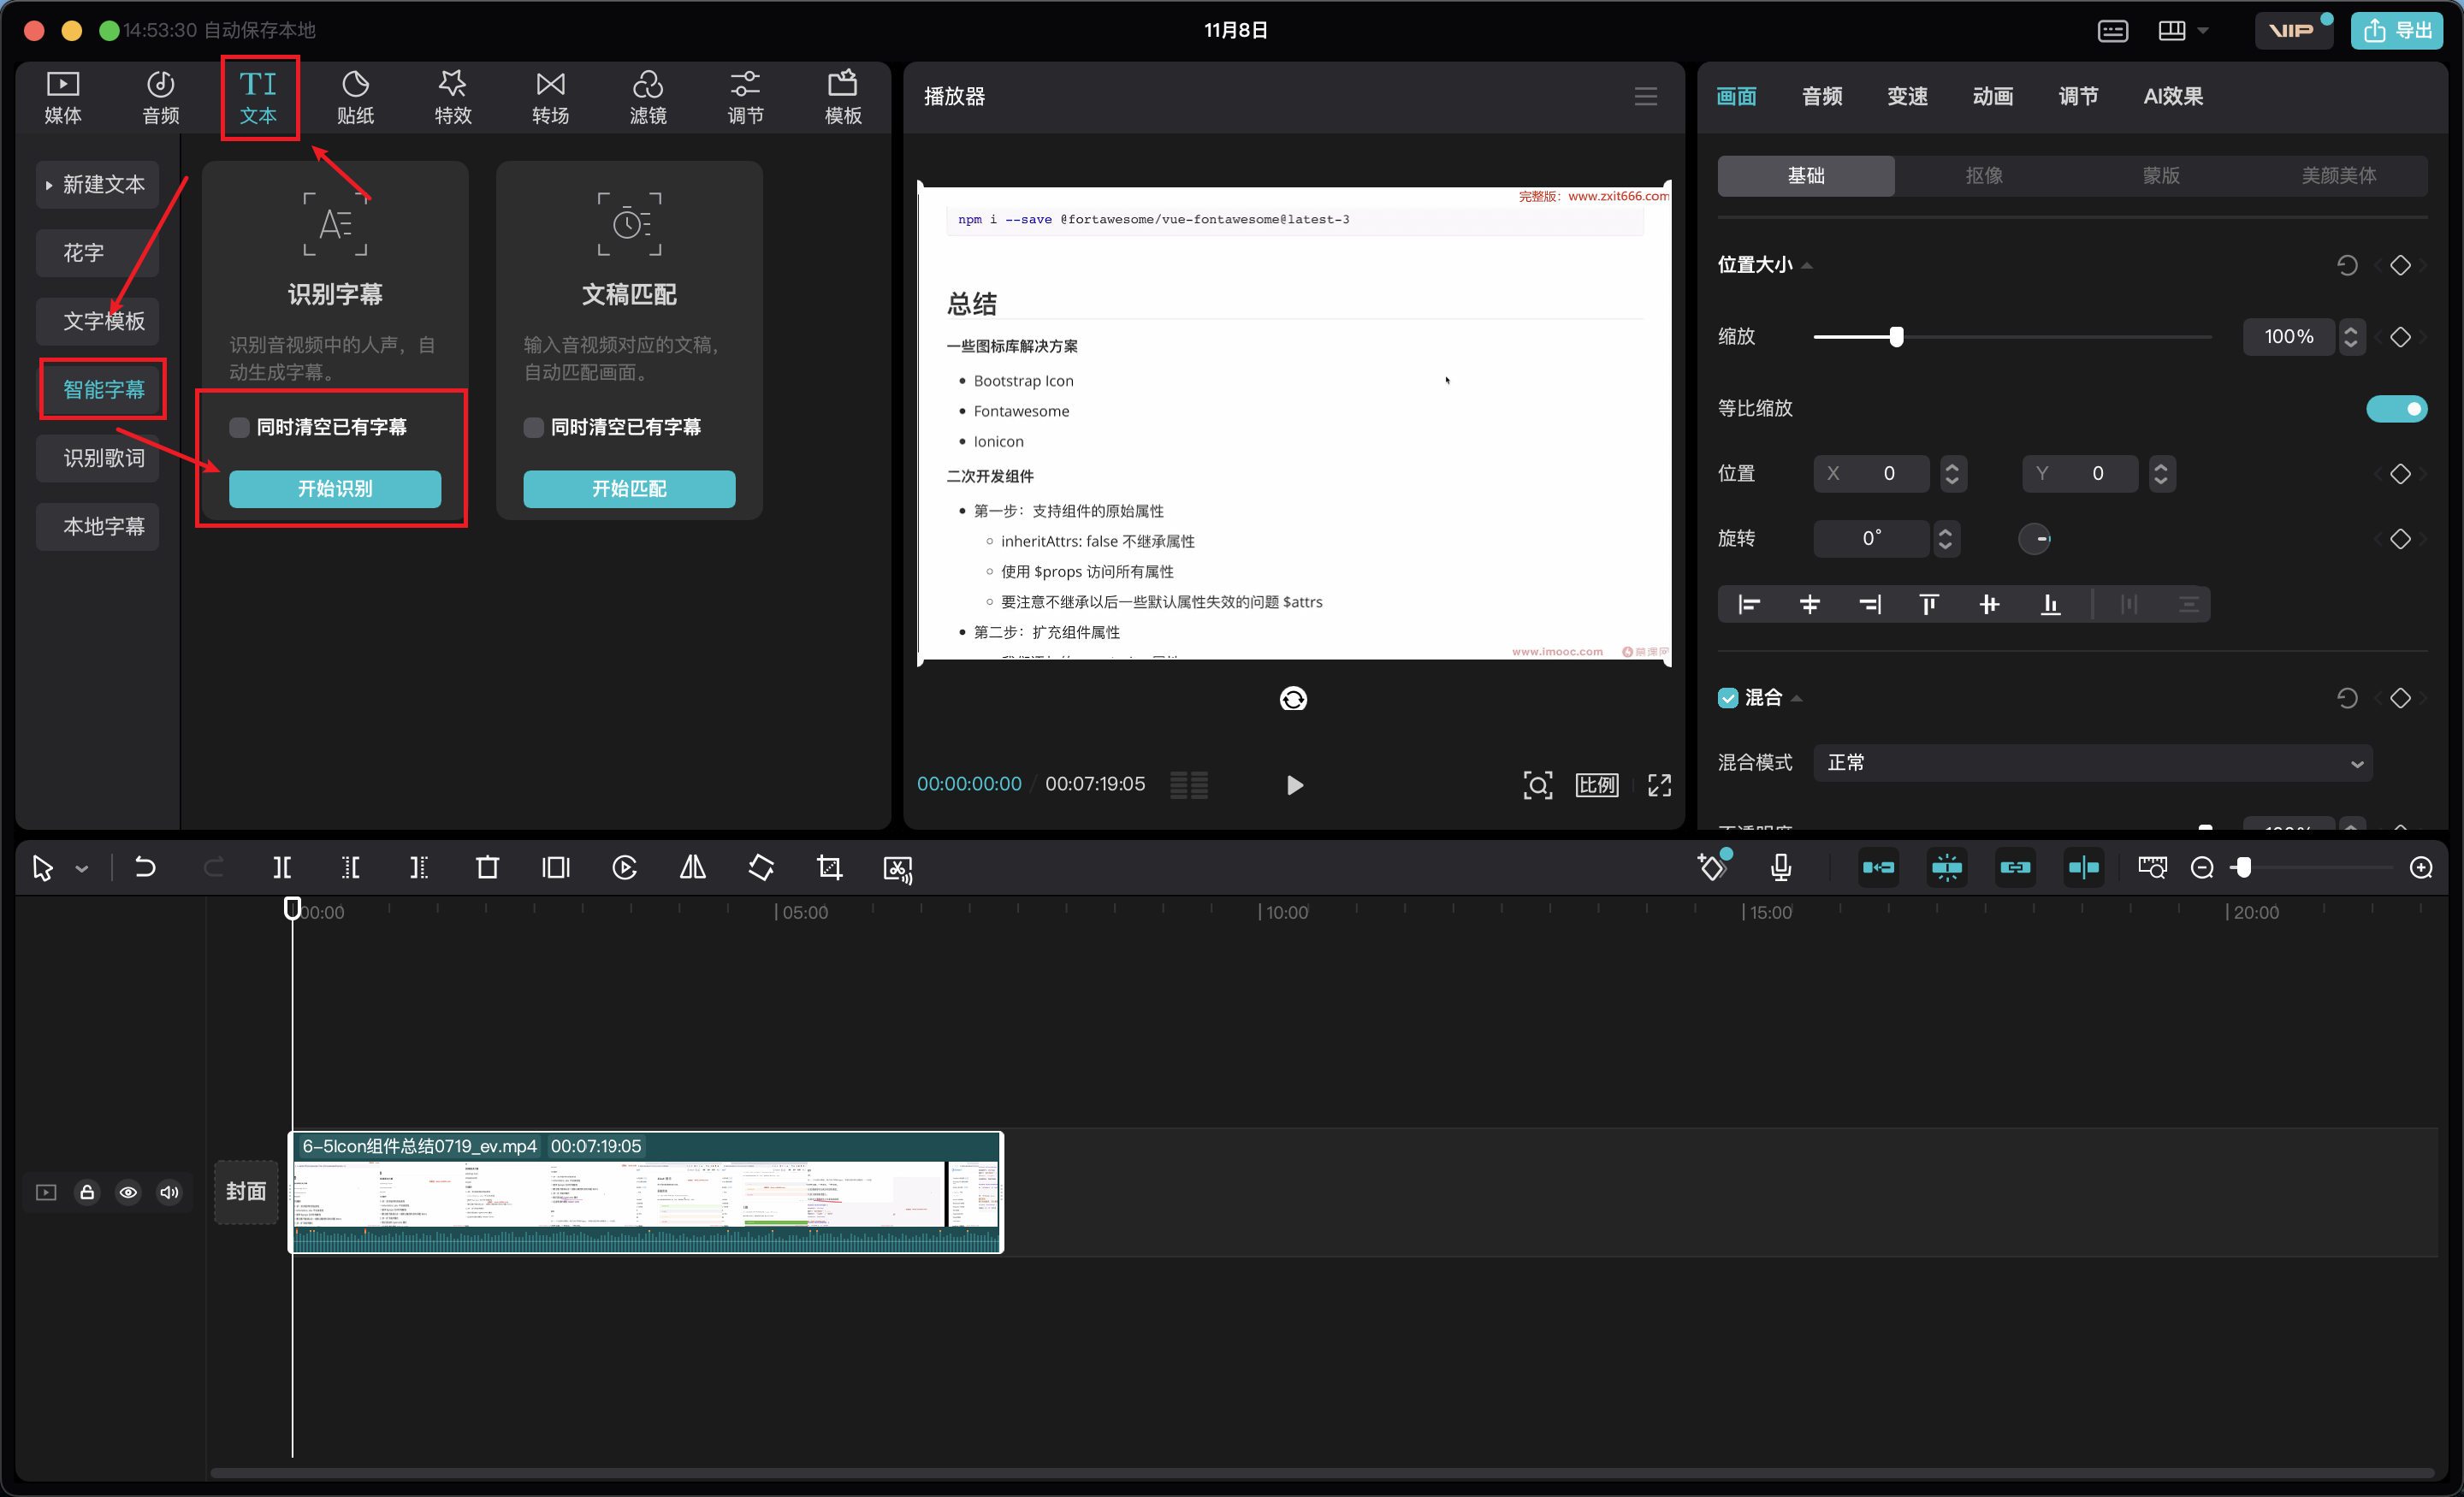The width and height of the screenshot is (2464, 1497).
Task: Select the 蒙版 sub-tab
Action: click(2161, 175)
